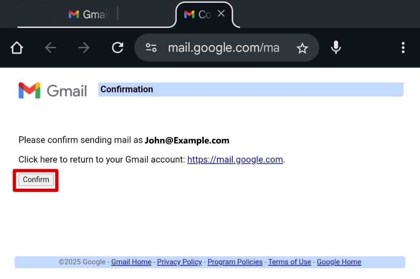The image size is (420, 279).
Task: Close the current browser tab
Action: click(221, 14)
